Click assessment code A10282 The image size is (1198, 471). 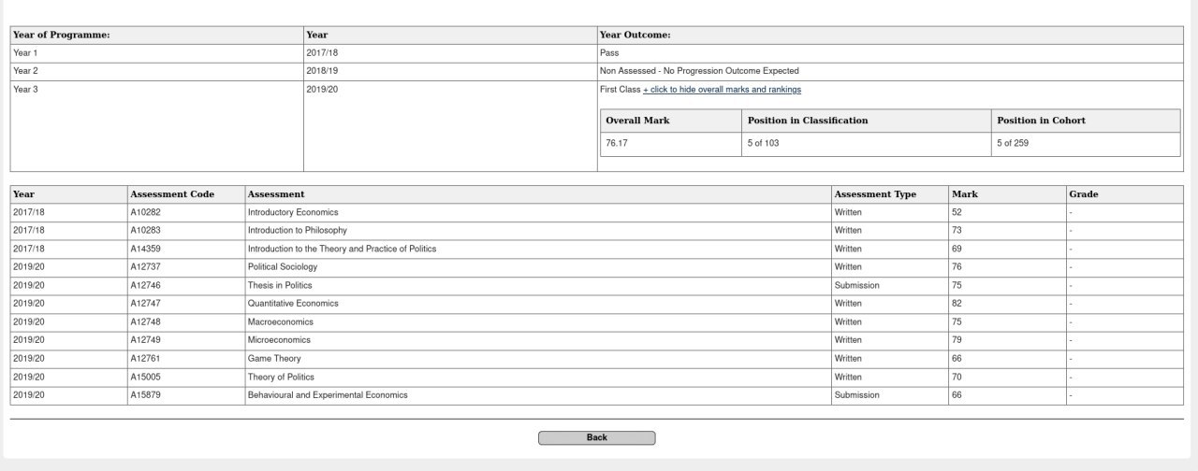[x=145, y=212]
